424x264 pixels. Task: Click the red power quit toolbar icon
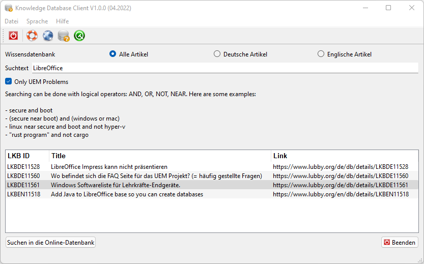pyautogui.click(x=13, y=36)
